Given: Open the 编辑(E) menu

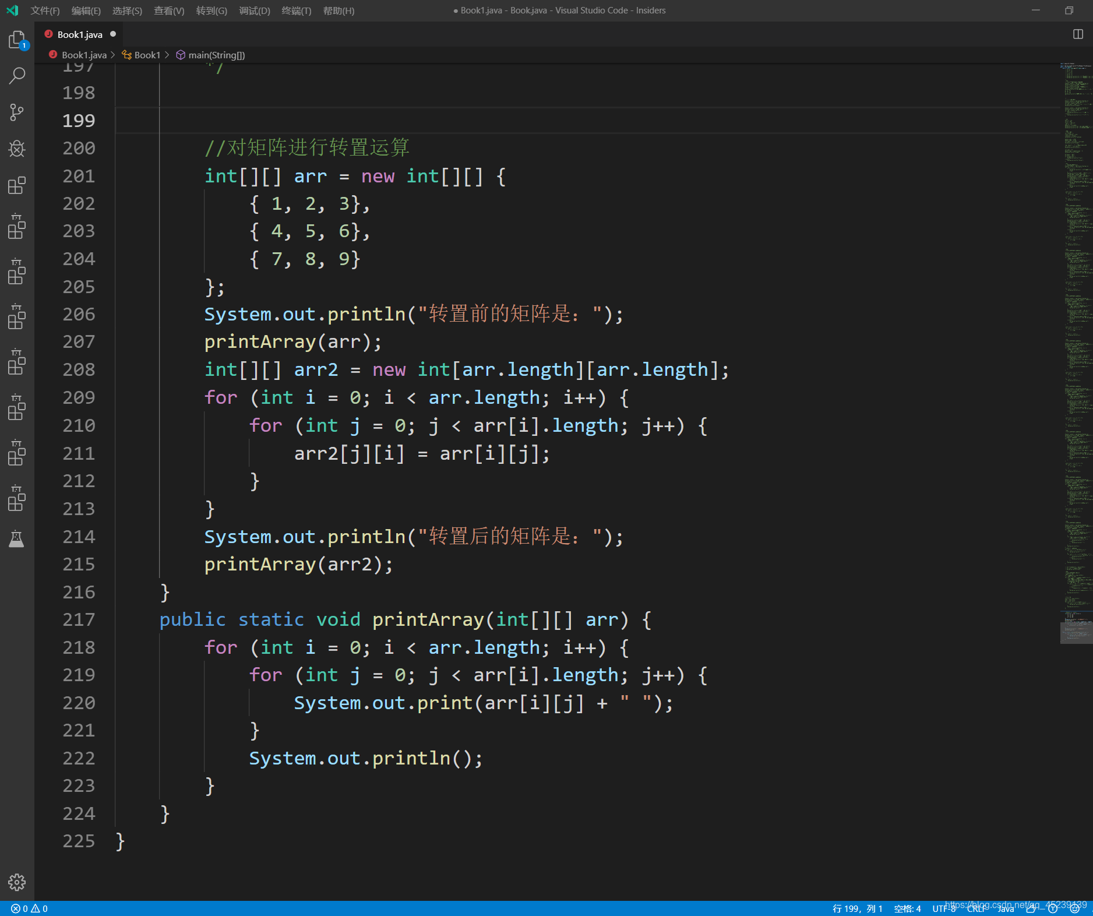Looking at the screenshot, I should 86,10.
